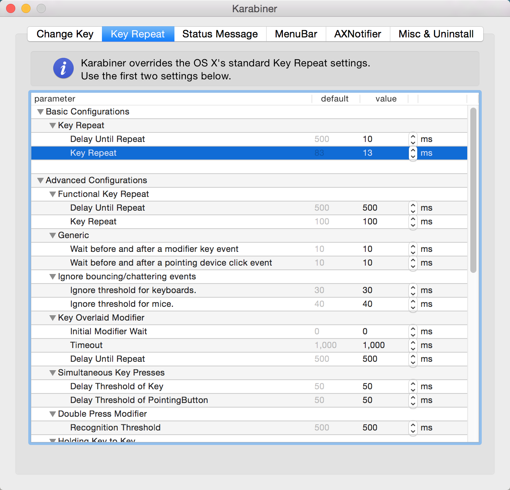Switch to the Change Key tab
The image size is (510, 490).
(x=65, y=34)
